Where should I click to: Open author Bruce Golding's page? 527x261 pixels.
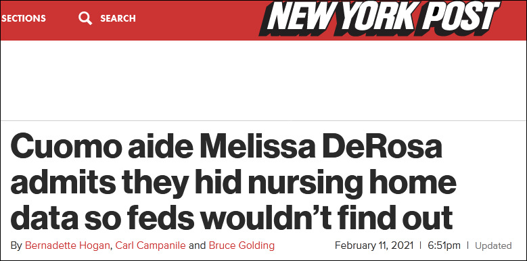pos(242,245)
